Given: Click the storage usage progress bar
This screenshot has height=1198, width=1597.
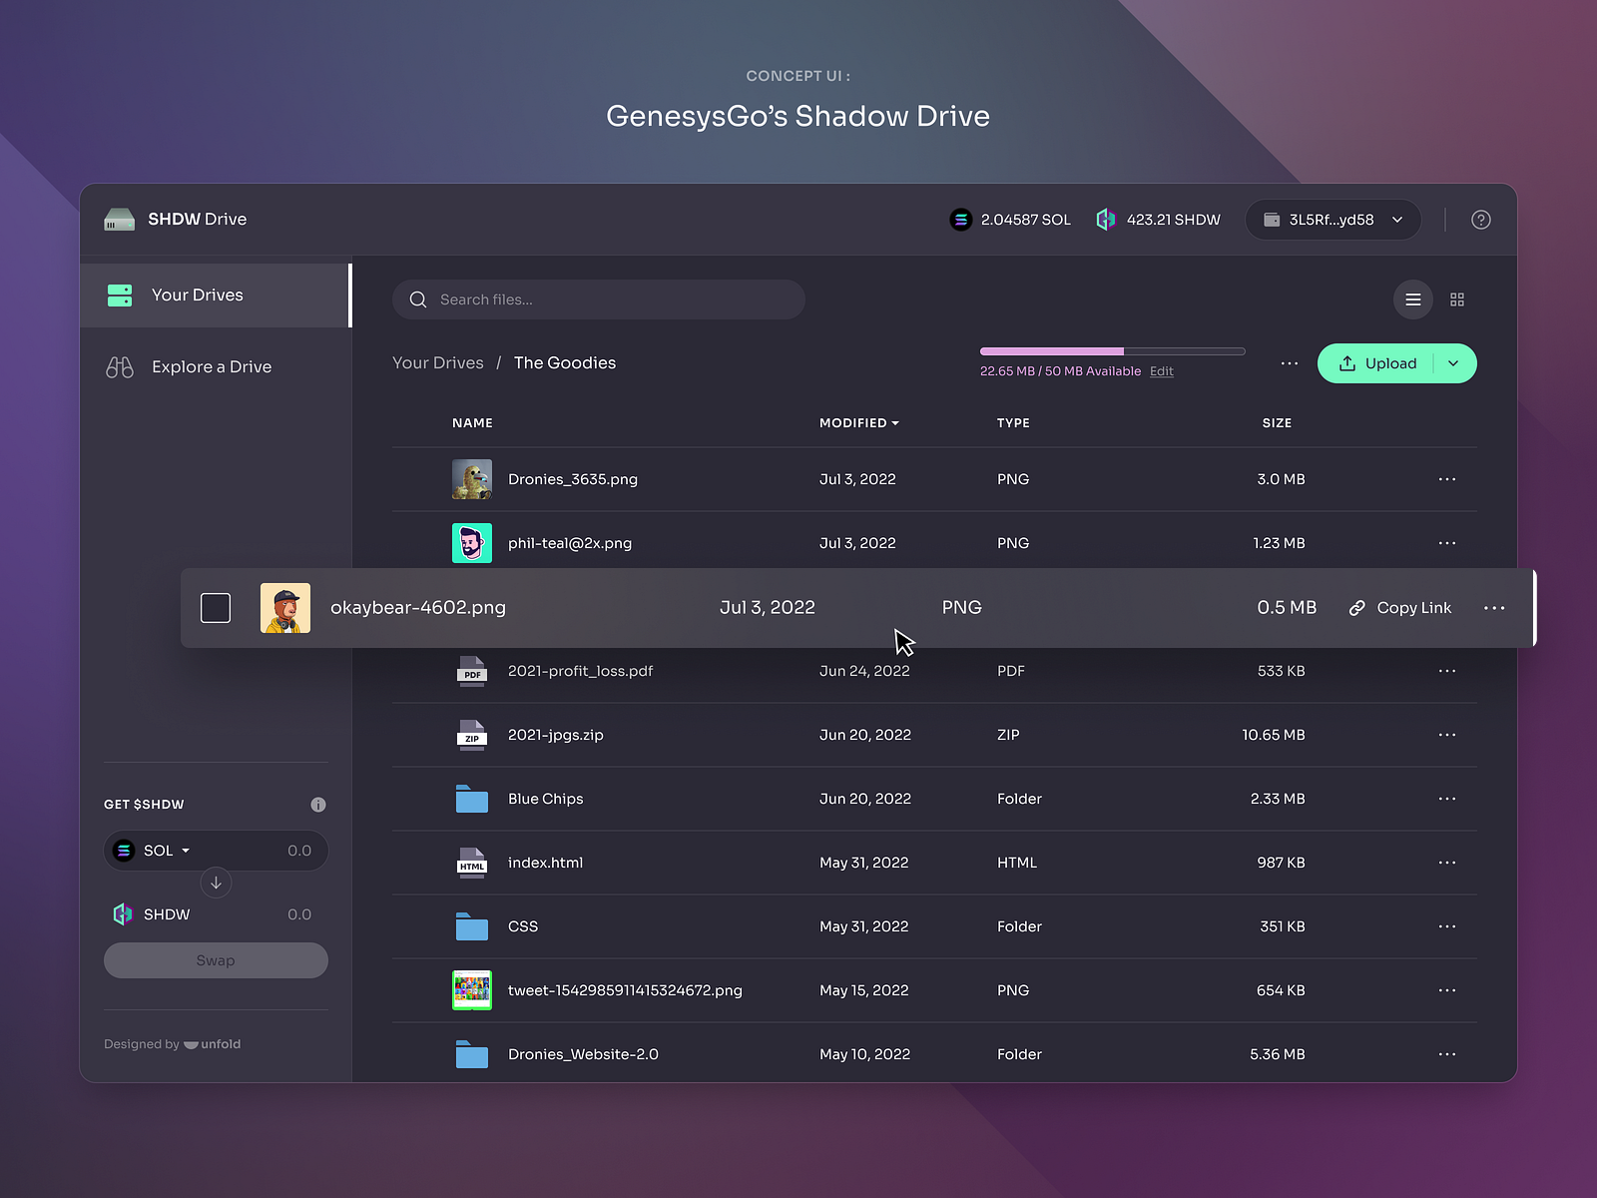Looking at the screenshot, I should [x=1112, y=351].
